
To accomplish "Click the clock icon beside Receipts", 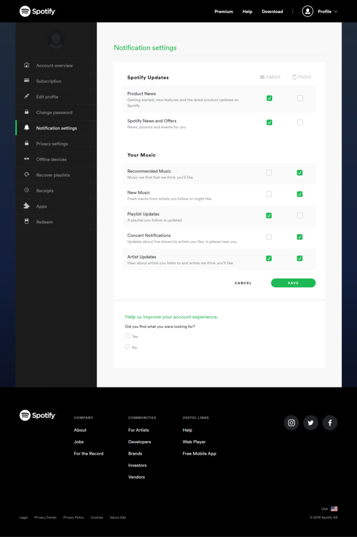I will [x=26, y=190].
